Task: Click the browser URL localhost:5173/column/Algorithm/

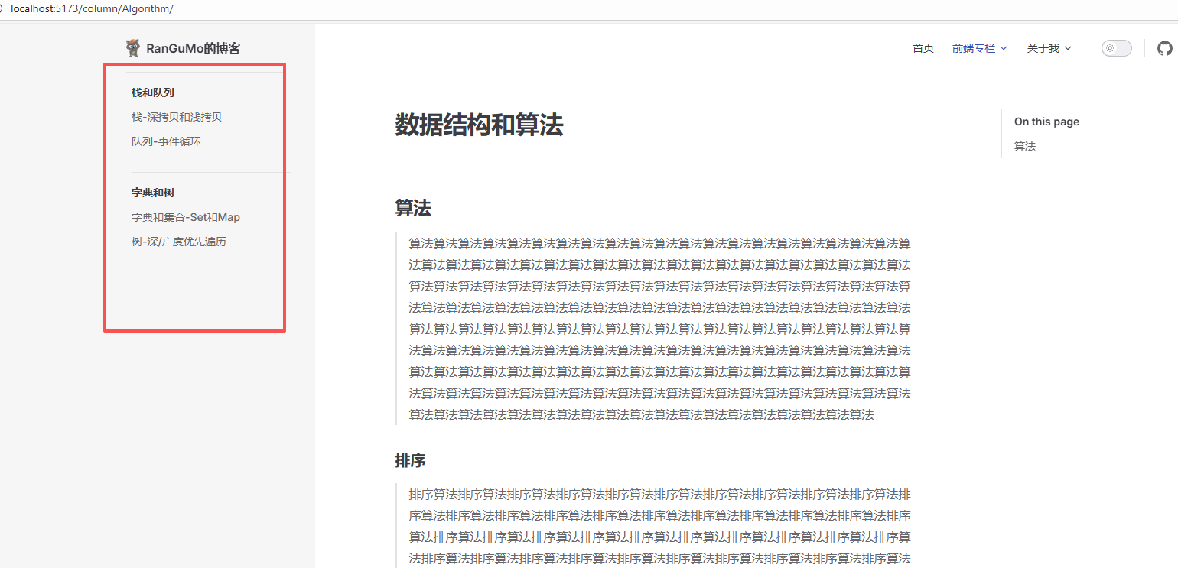Action: tap(92, 8)
